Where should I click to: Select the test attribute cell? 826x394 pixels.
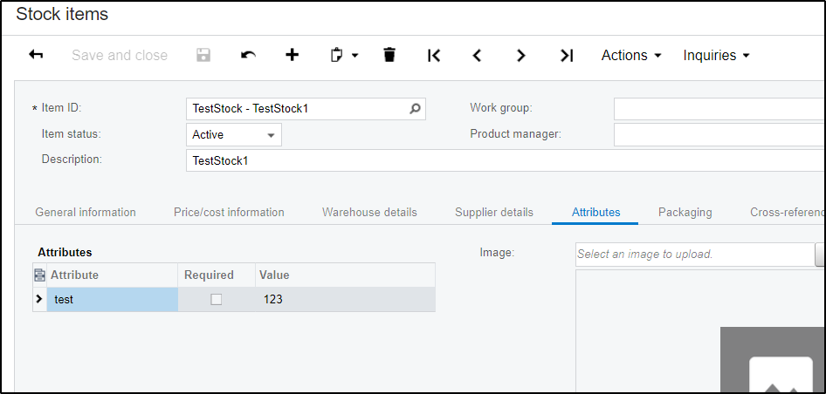113,299
